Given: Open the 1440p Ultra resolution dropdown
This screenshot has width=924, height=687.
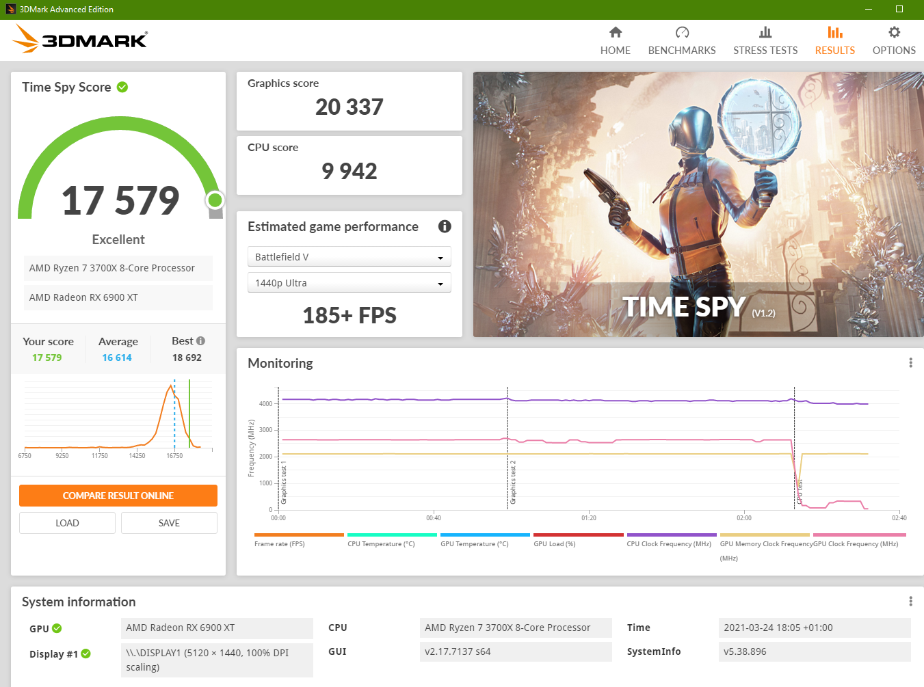Looking at the screenshot, I should point(349,282).
